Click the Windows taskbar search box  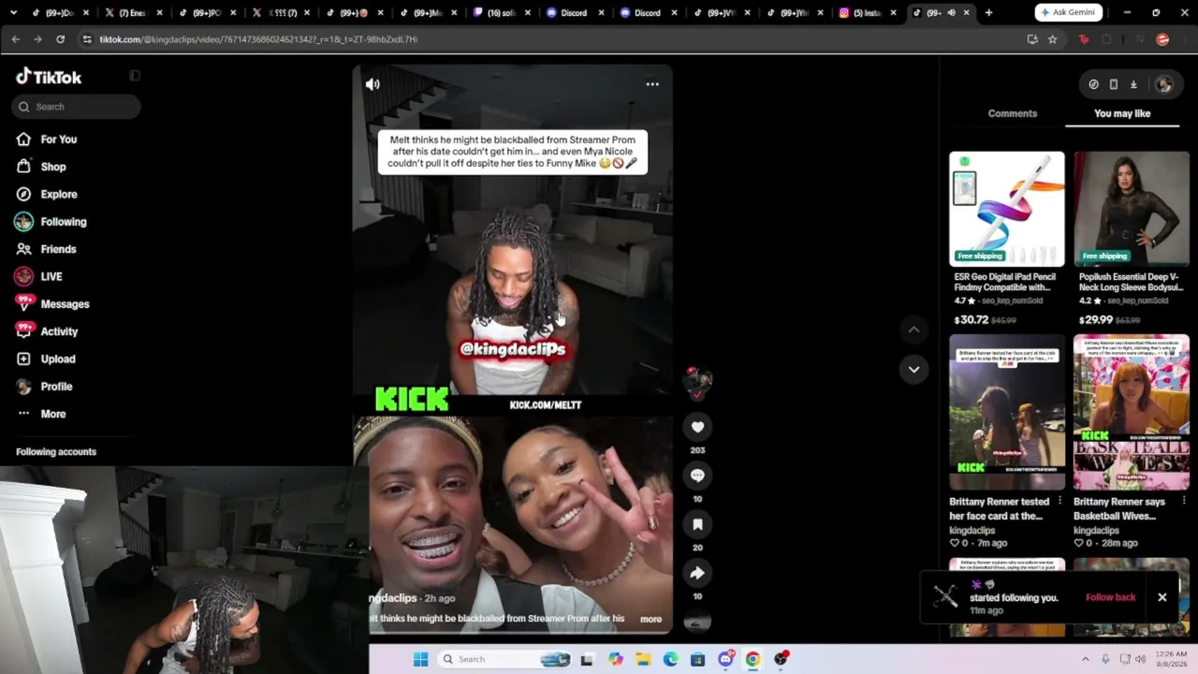(x=504, y=659)
